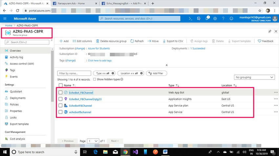Open Tags in sidebar

12,70
